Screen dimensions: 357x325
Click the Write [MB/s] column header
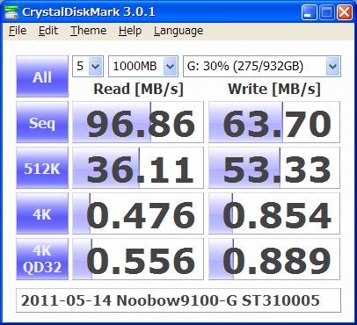coord(274,89)
